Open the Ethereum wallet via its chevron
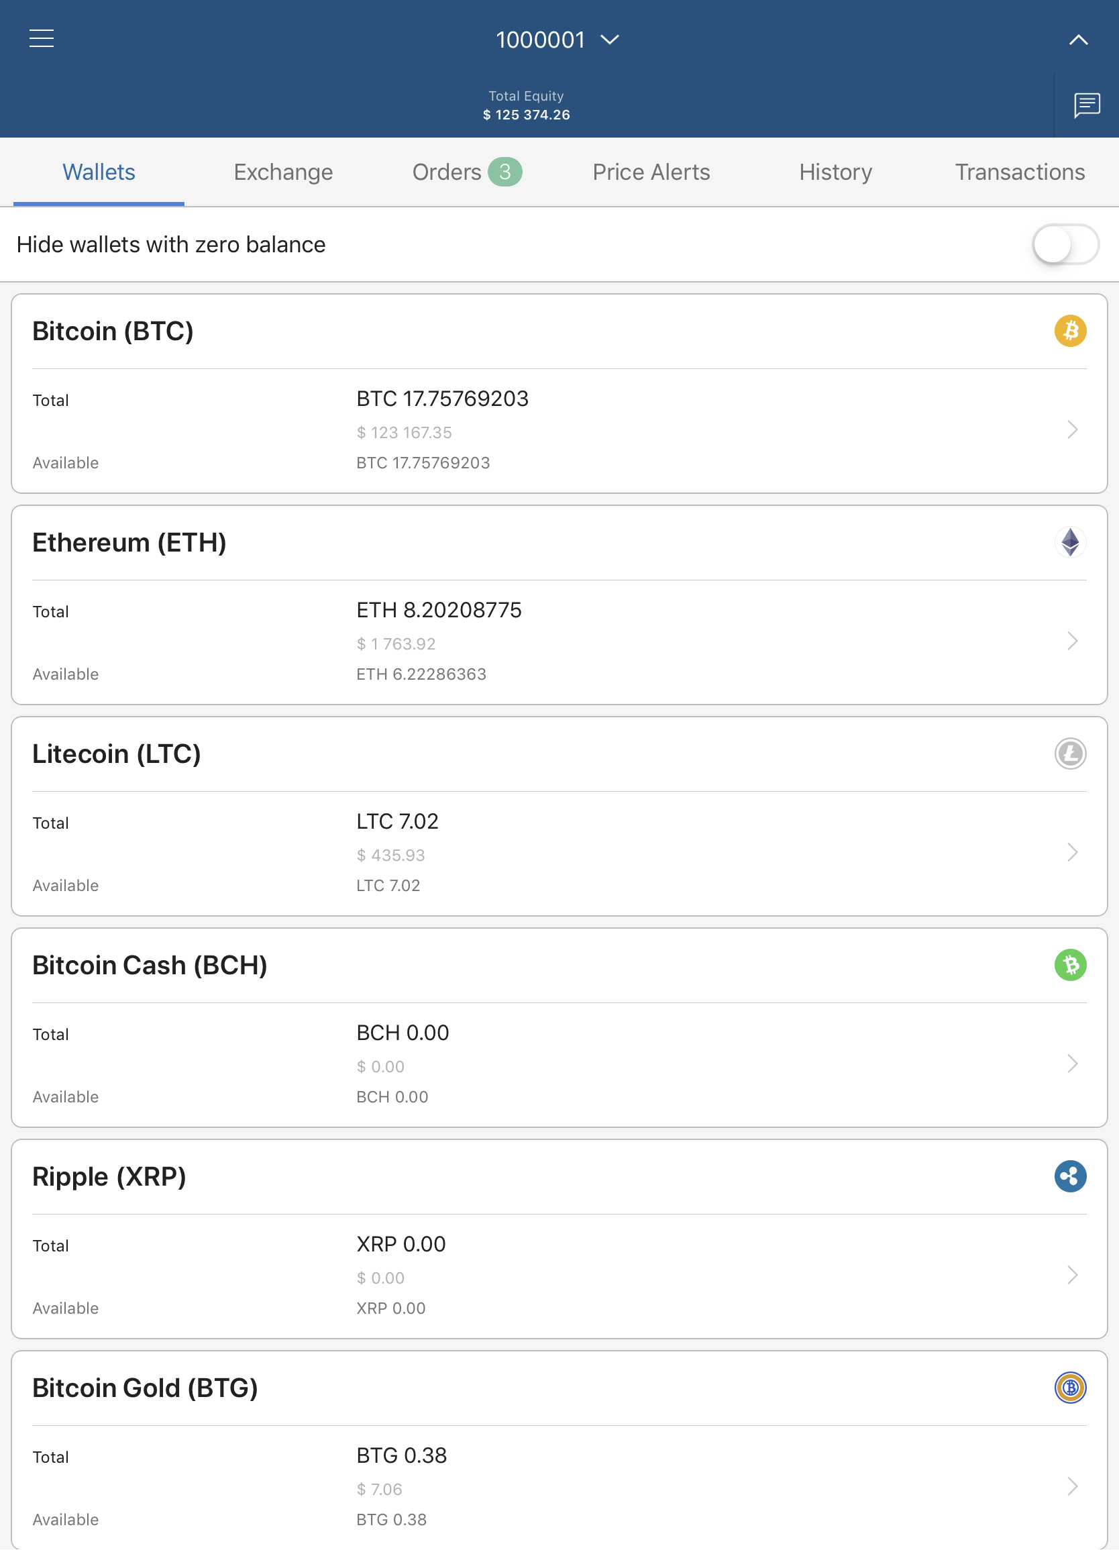The width and height of the screenshot is (1119, 1550). 1072,640
